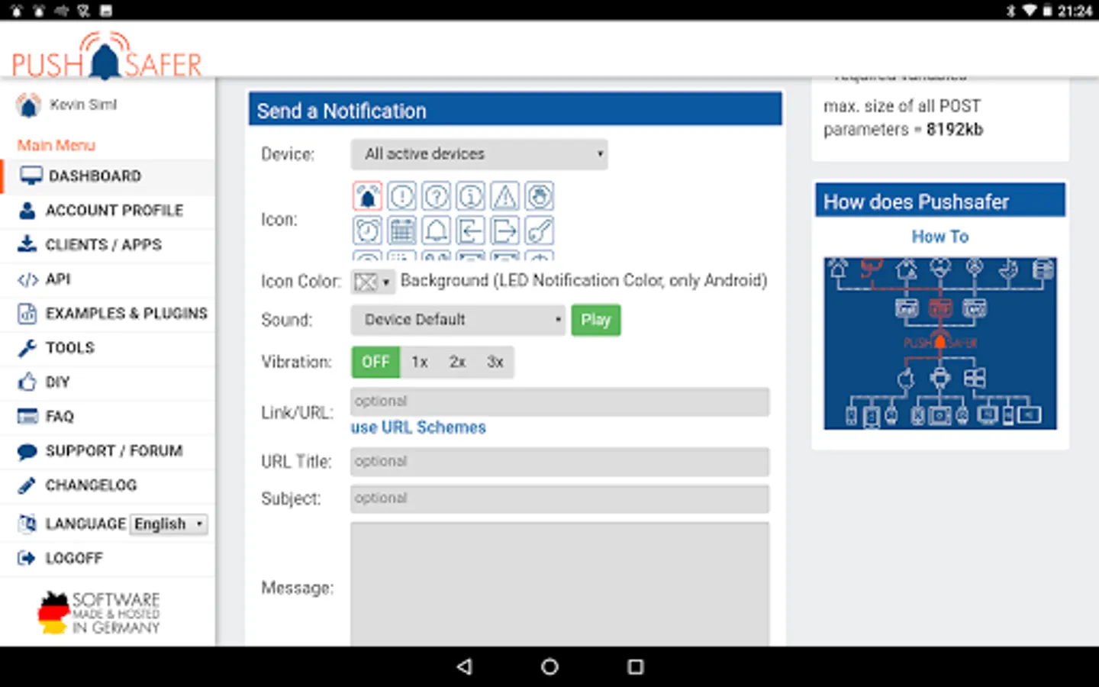Set vibration to 2x
The height and width of the screenshot is (687, 1099).
tap(457, 362)
